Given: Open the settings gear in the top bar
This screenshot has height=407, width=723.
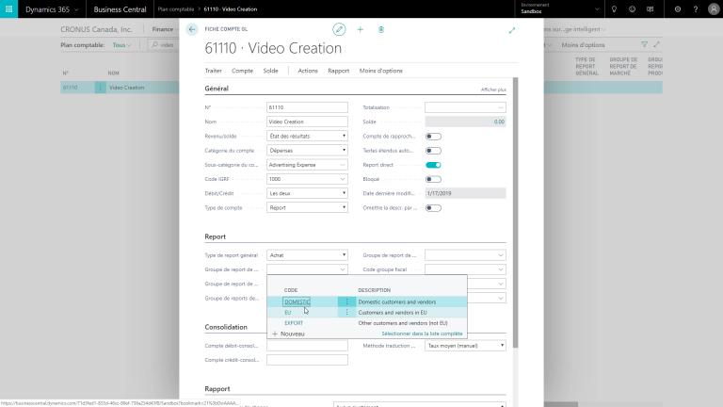Looking at the screenshot, I should [x=678, y=8].
